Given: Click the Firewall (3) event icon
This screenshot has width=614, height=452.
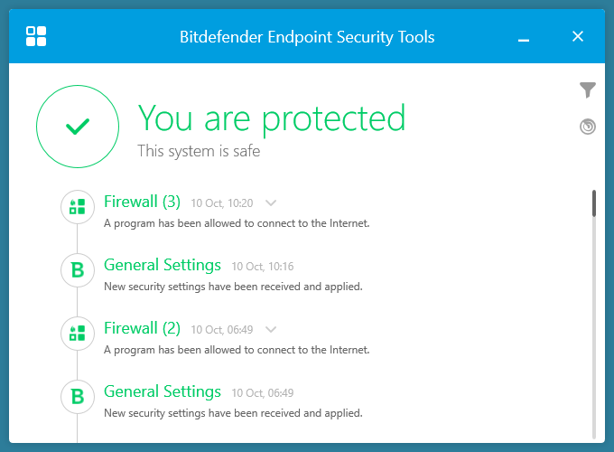Looking at the screenshot, I should (78, 206).
